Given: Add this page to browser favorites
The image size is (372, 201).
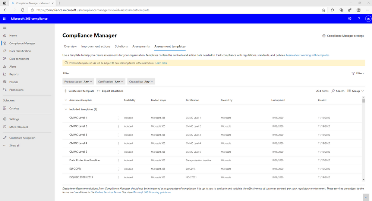Looking at the screenshot, I should (324, 10).
